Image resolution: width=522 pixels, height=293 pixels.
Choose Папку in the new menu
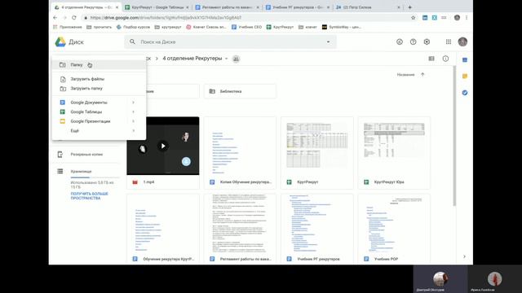click(x=99, y=65)
